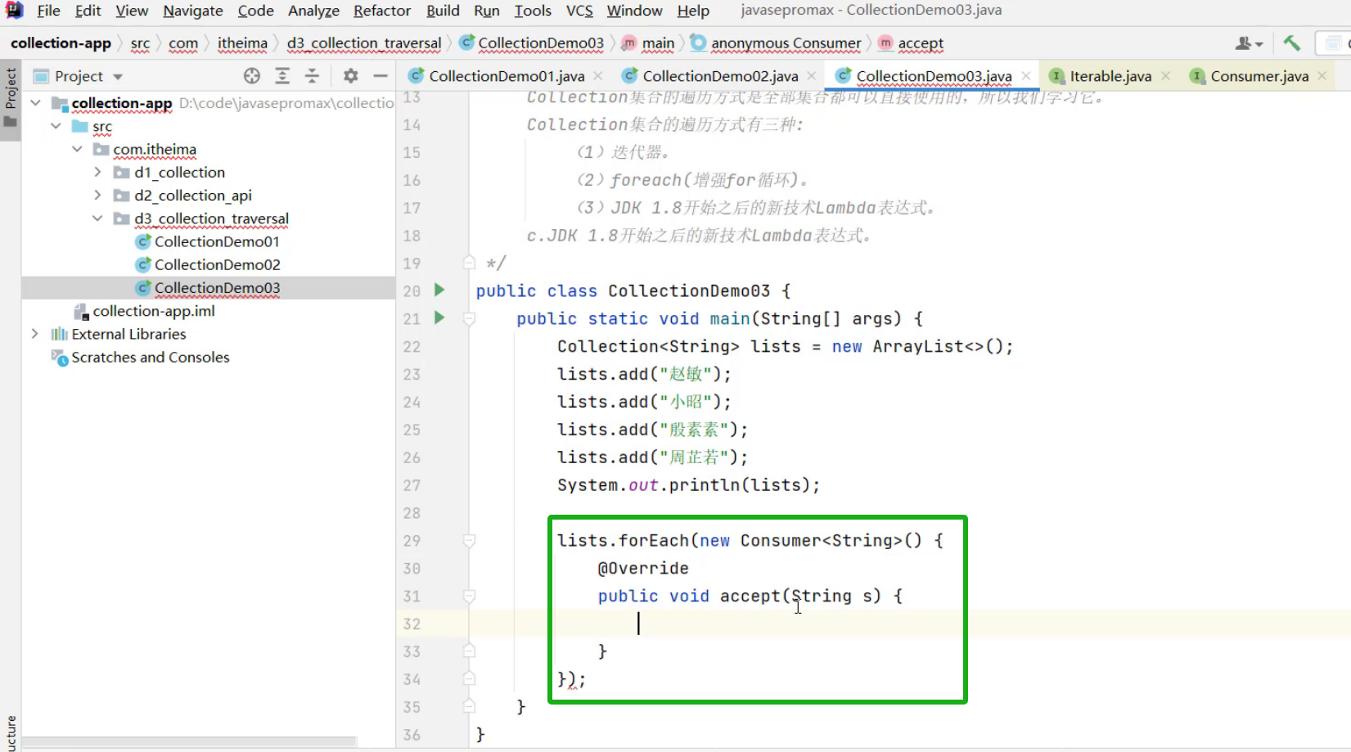Close the Consumer.java tab
1351x752 pixels.
(1322, 76)
